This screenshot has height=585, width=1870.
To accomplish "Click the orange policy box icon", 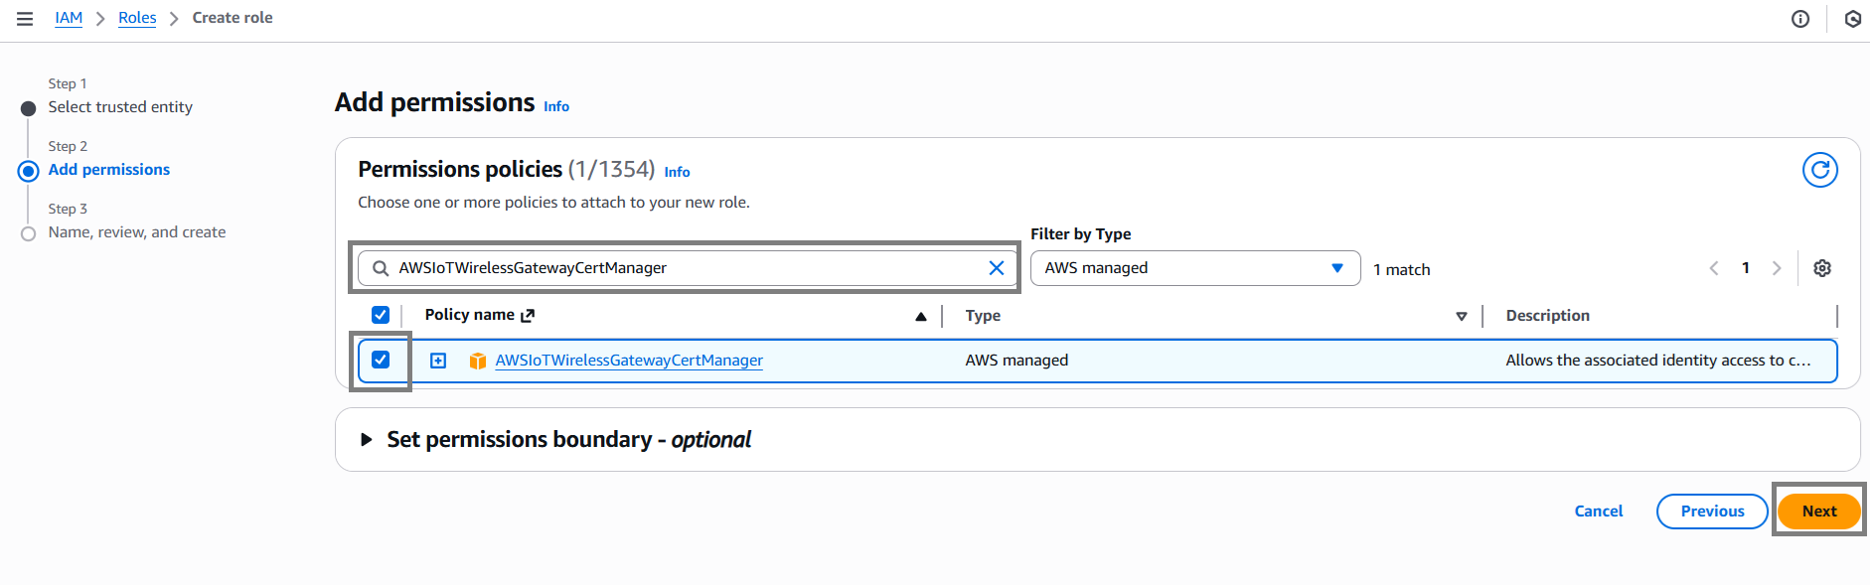I will [478, 361].
